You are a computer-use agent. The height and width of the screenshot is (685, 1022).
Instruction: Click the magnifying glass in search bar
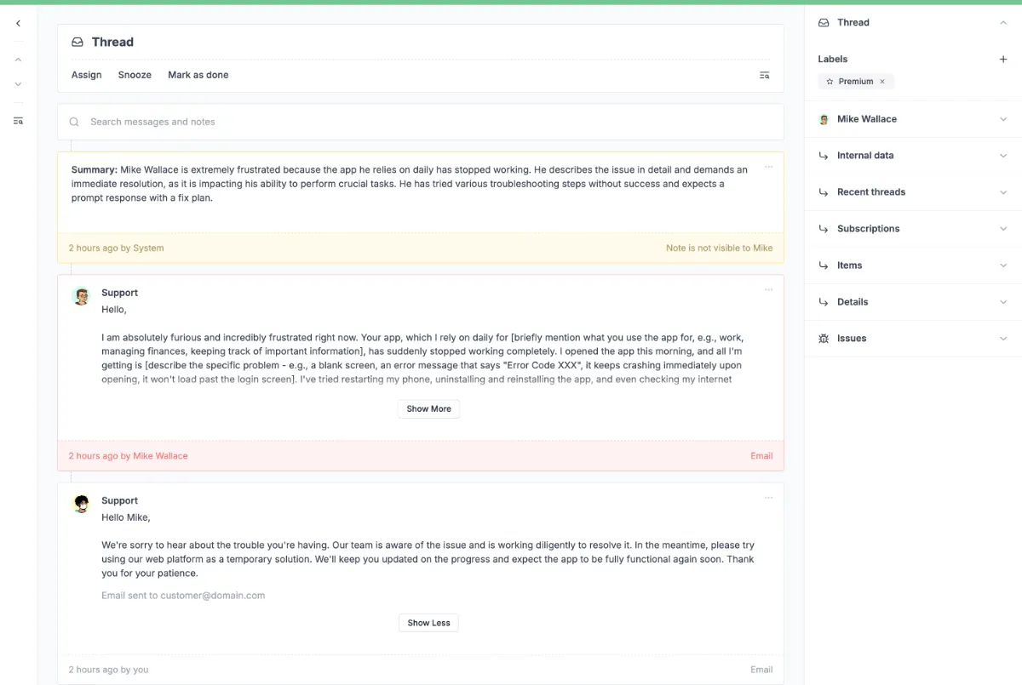tap(74, 122)
